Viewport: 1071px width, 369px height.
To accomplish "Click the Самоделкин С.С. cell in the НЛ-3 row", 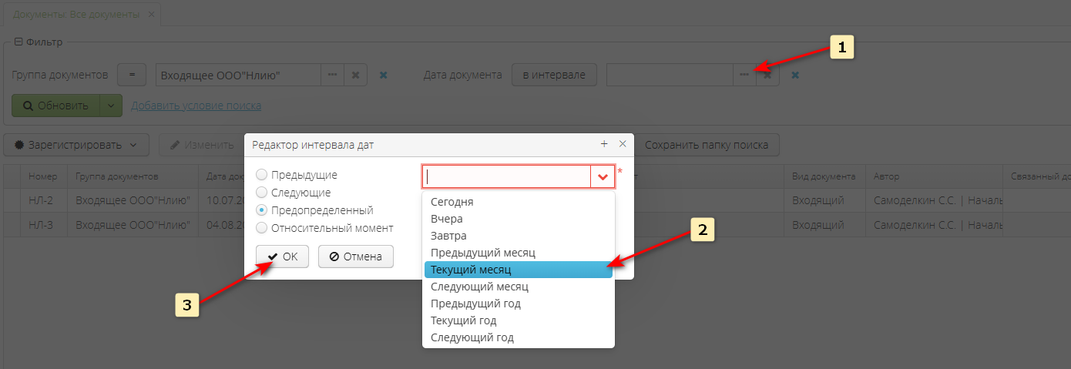I will click(935, 224).
